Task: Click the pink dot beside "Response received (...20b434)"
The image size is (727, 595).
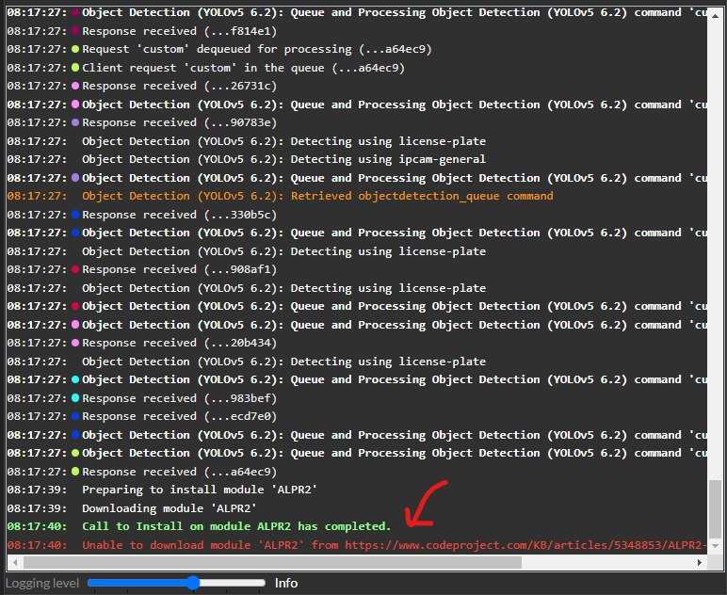Action: (x=75, y=343)
